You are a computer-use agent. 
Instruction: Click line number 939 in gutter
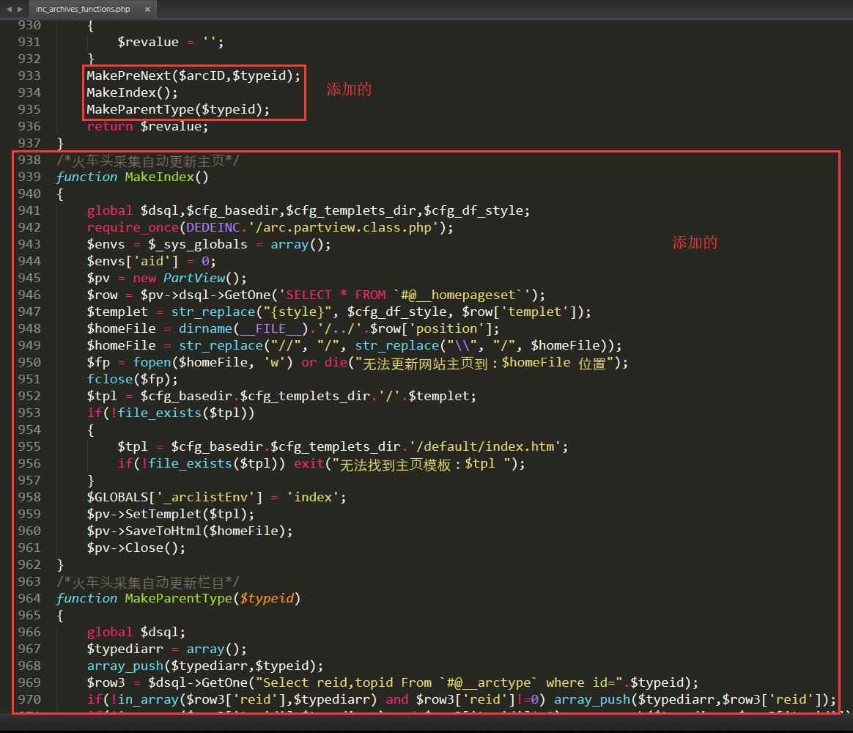(x=29, y=177)
